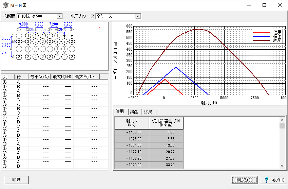Click the 5.500 row spacing label
The image size is (288, 189).
(6, 38)
